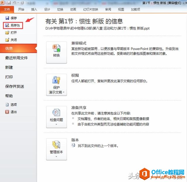Click the 准备共享 heading
This screenshot has width=187, height=182.
[79, 108]
